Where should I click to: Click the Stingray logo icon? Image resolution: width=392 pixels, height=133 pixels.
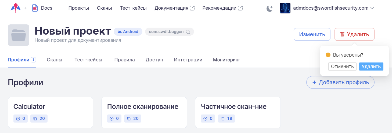(16, 8)
